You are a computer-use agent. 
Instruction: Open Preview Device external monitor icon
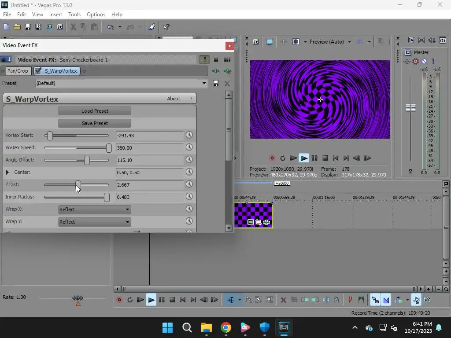270,42
